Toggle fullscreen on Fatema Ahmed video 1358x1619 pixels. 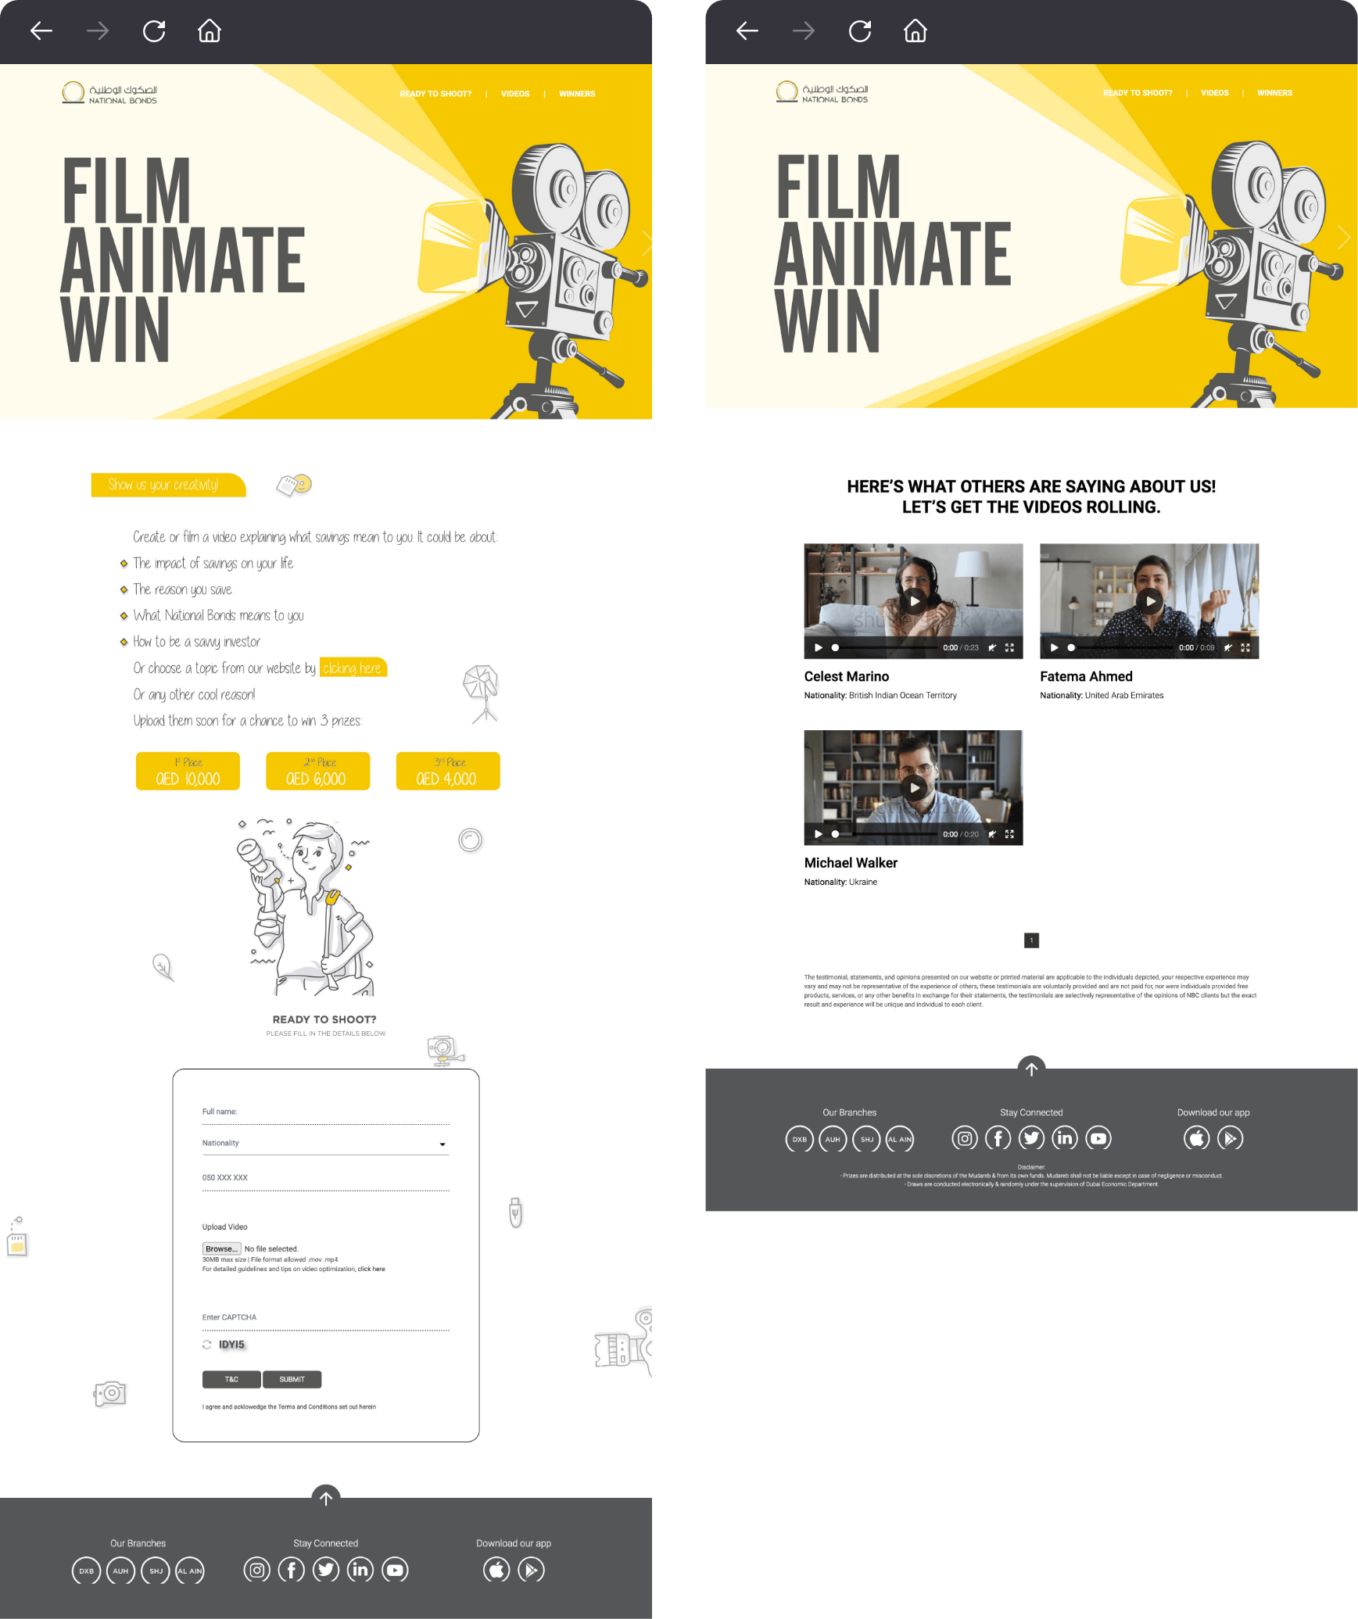click(1245, 647)
